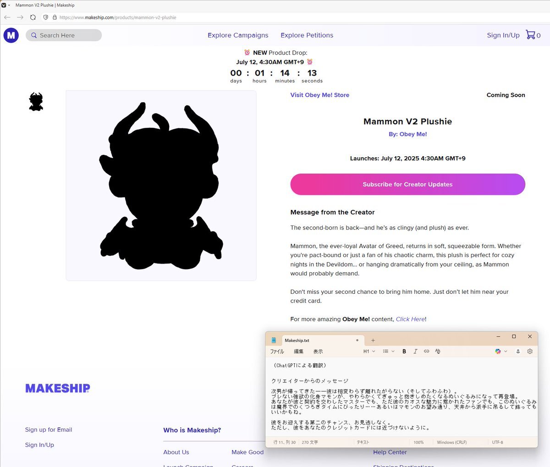Click the footer Sign In/Up link
Screen dimensions: 550x467
tap(39, 445)
